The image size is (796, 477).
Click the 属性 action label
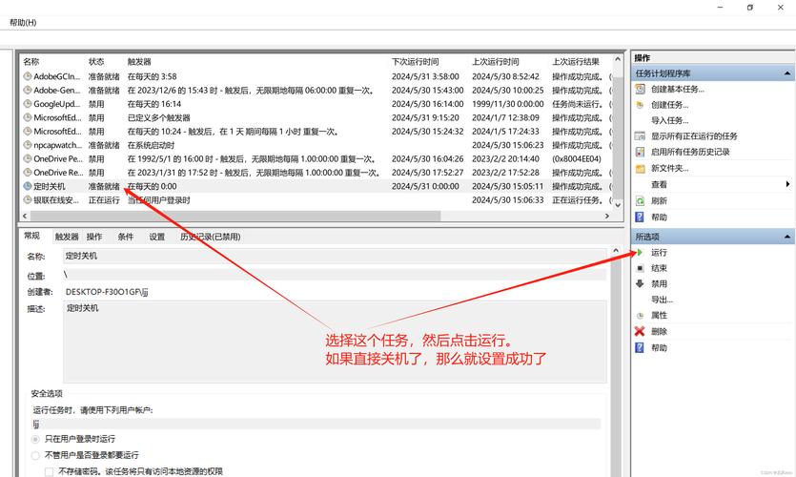pos(659,316)
